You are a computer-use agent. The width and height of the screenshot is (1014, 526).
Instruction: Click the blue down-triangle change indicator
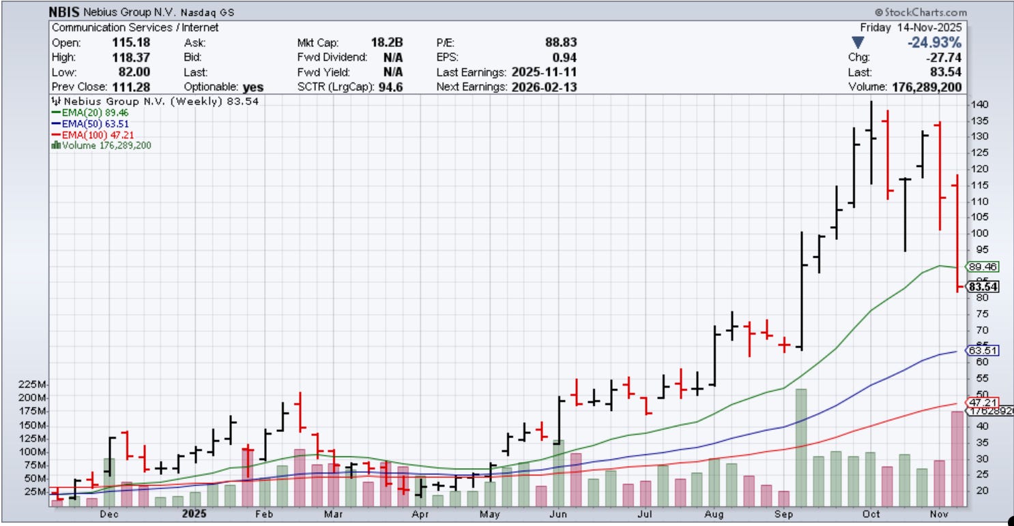click(857, 42)
